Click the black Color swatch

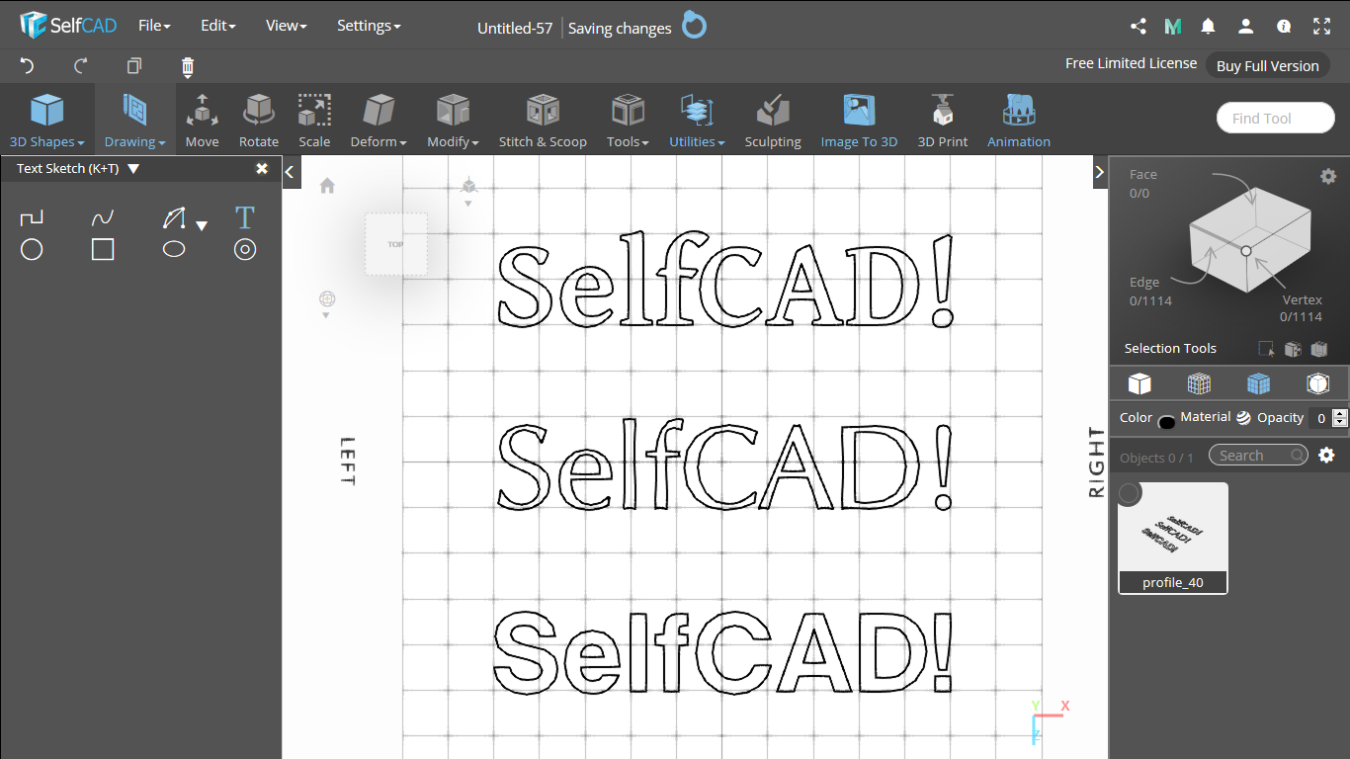tap(1166, 422)
